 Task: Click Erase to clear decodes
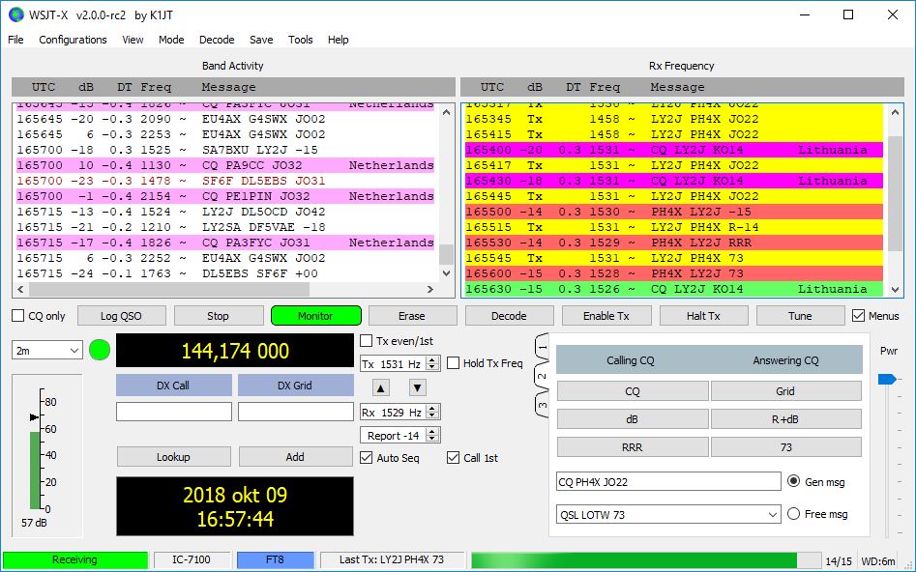tap(412, 316)
